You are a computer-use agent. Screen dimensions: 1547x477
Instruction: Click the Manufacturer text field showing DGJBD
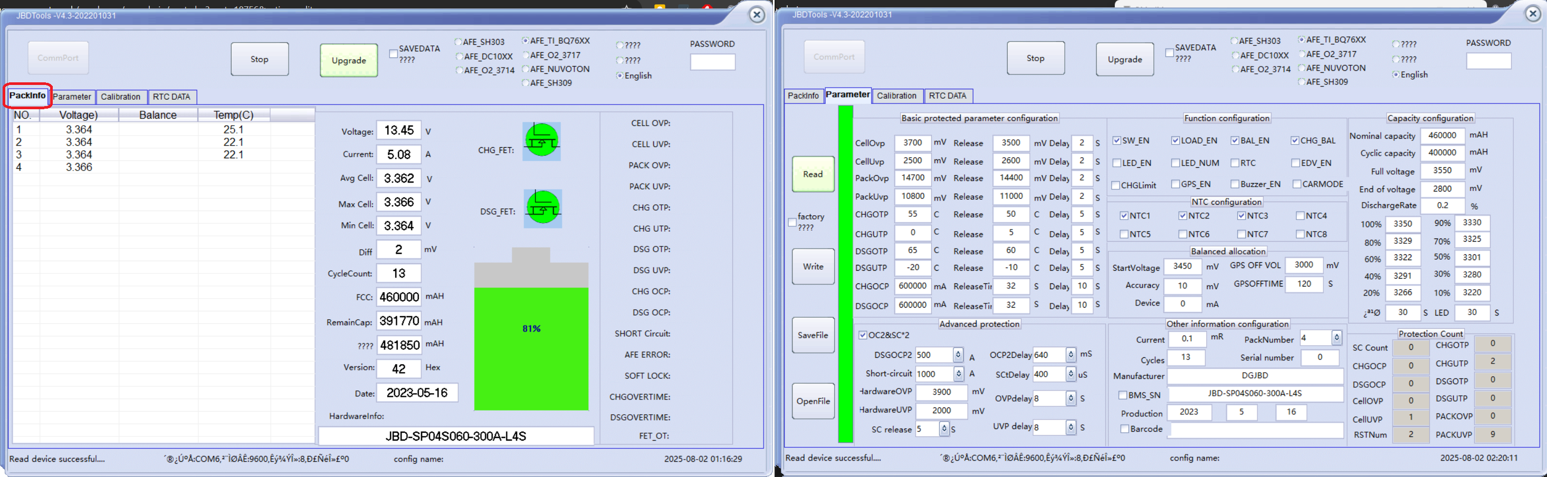[x=1255, y=376]
